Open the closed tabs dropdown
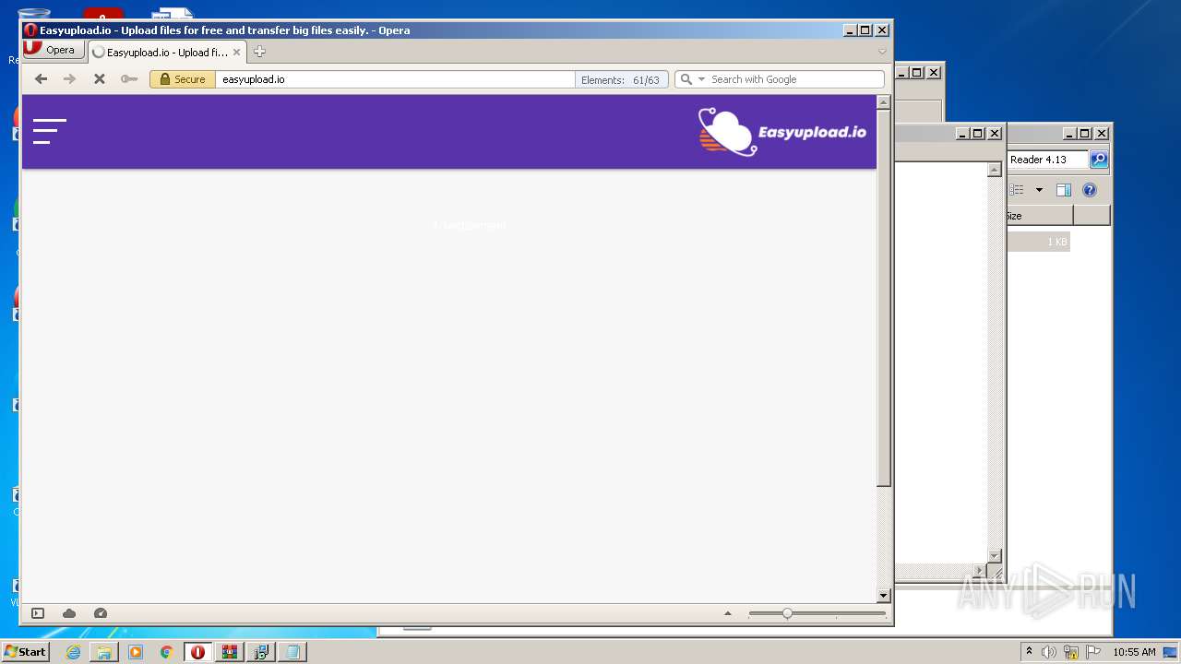Image resolution: width=1181 pixels, height=664 pixels. pos(882,52)
